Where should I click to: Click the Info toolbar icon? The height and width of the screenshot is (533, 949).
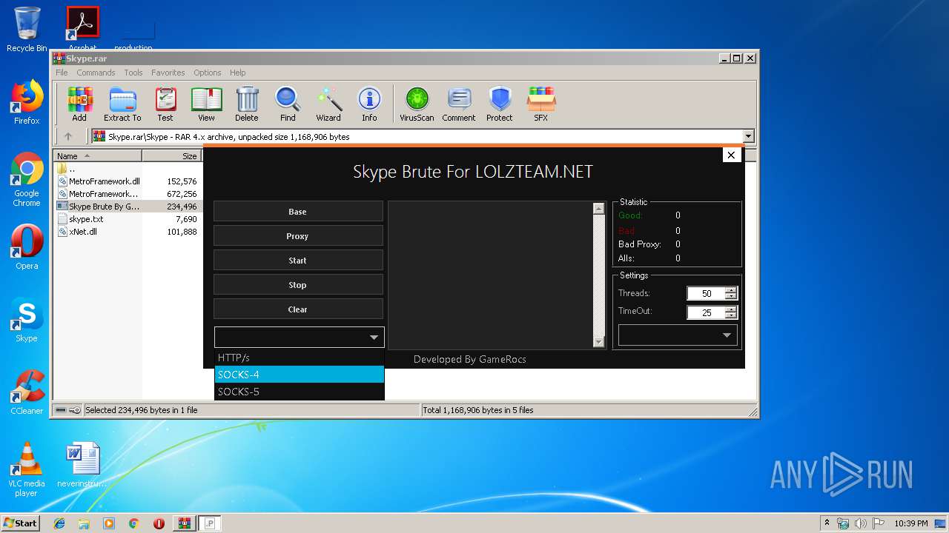369,104
